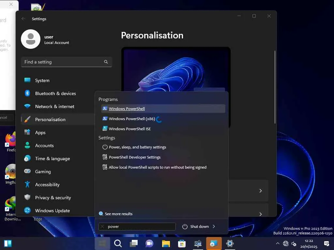Open Windows PowerShell from Programs results
Image resolution: width=334 pixels, height=250 pixels.
[163, 109]
